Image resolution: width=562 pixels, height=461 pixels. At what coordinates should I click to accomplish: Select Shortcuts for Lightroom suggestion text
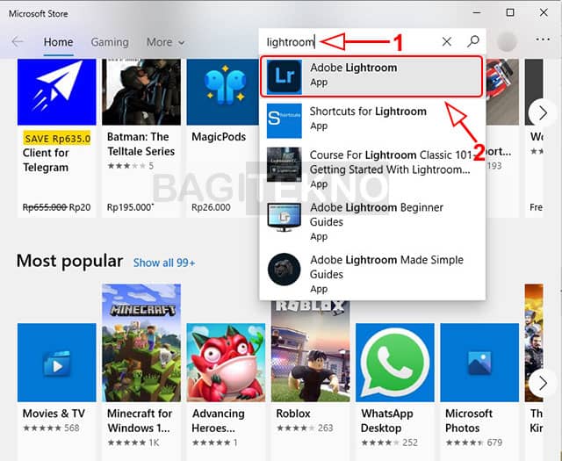[368, 112]
